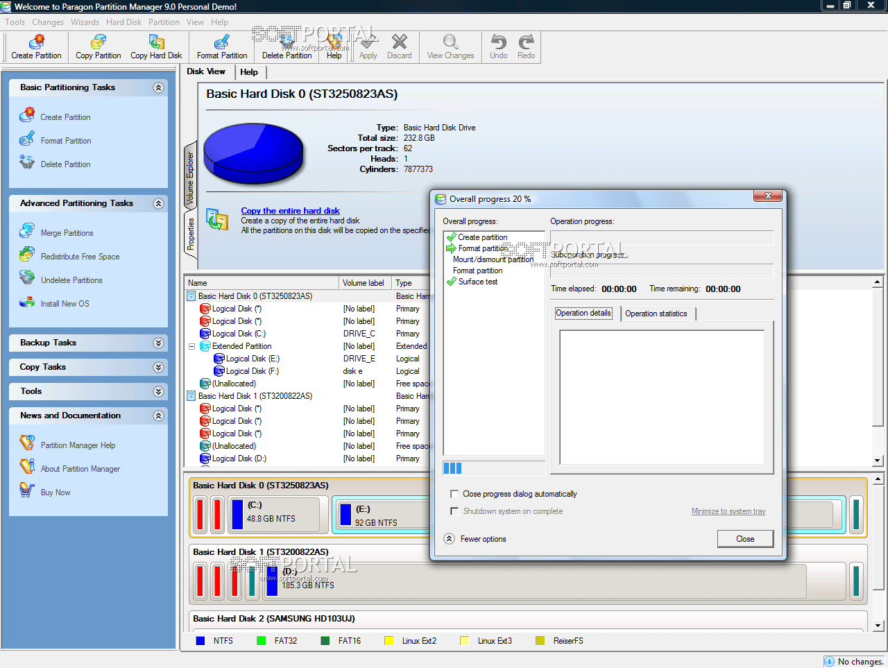Viewport: 888px width, 668px height.
Task: Toggle Shutdown system on complete checkbox
Action: (x=454, y=511)
